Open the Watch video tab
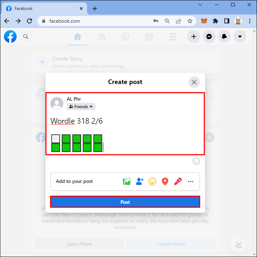The image size is (257, 257). (125, 37)
